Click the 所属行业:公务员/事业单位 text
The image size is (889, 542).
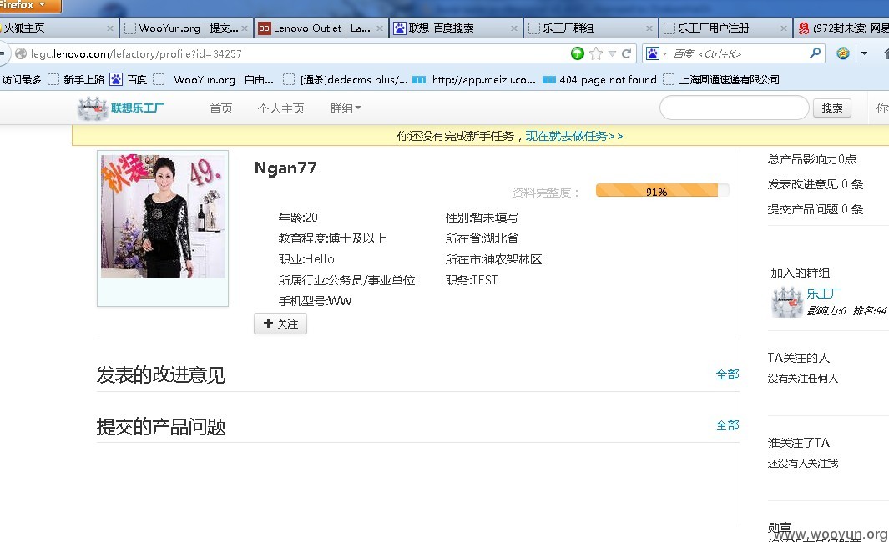pyautogui.click(x=346, y=280)
